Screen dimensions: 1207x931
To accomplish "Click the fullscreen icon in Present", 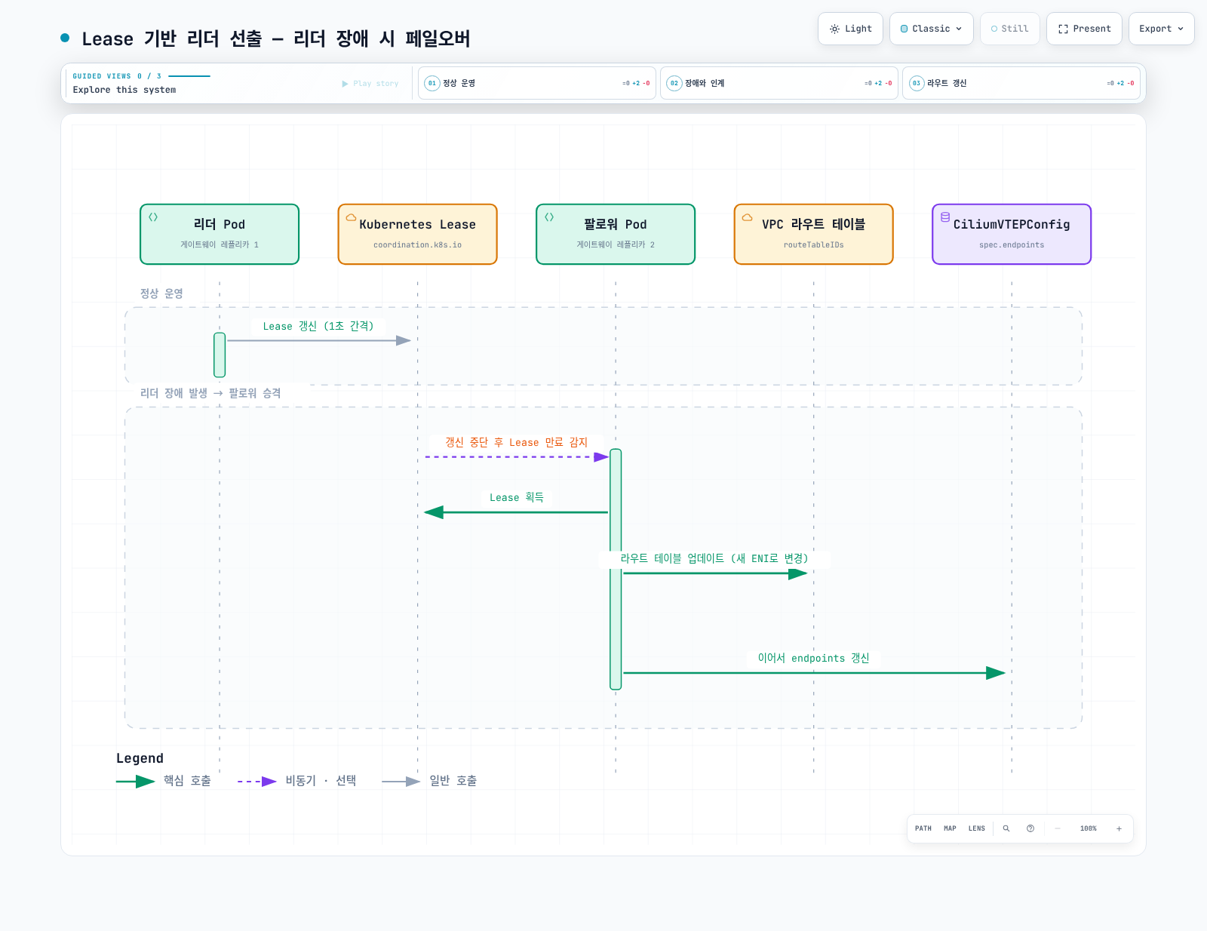I will coord(1063,29).
